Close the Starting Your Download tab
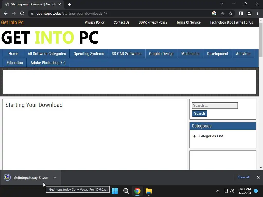Screen dimensions: 263x197 (x=60, y=4)
